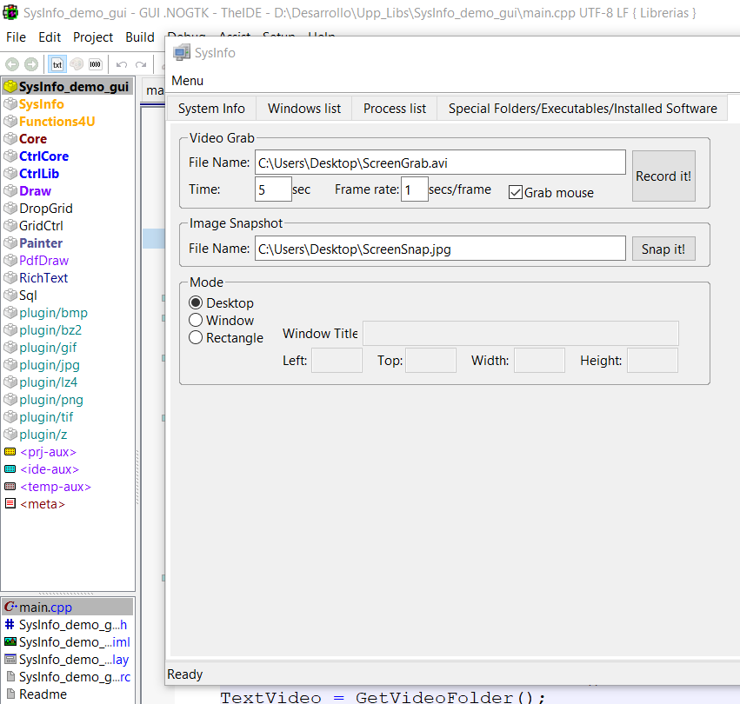Select the Desktop mode radio button

[x=196, y=302]
